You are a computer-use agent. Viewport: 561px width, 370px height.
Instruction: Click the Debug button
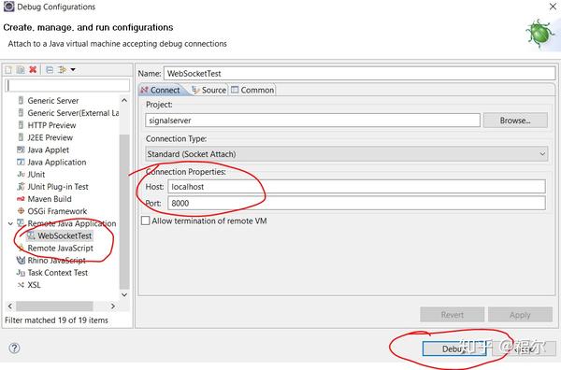453,349
